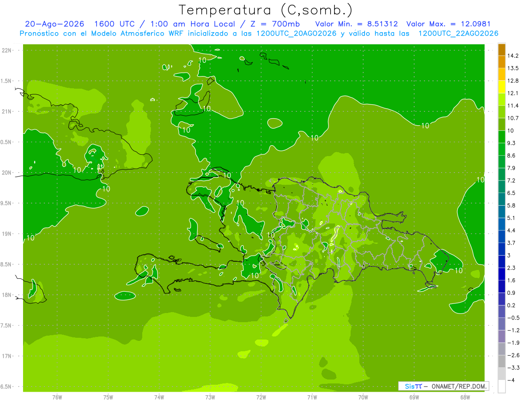This screenshot has height=403, width=522.
Task: Click the 9.3 colorbar label
Action: pos(512,143)
